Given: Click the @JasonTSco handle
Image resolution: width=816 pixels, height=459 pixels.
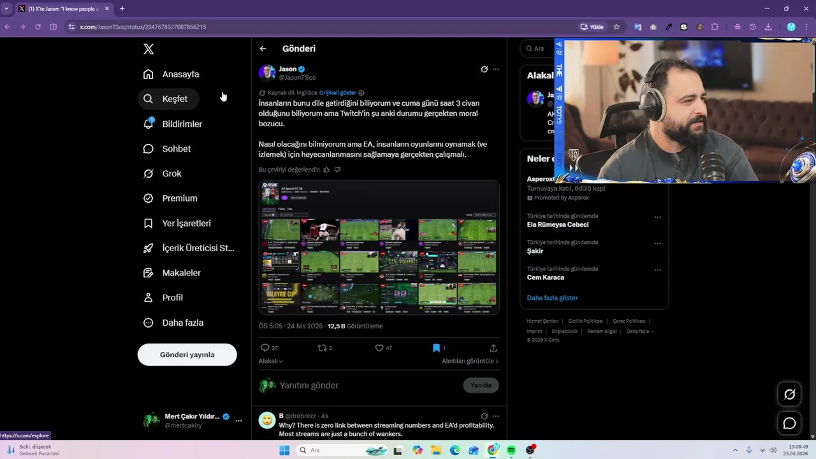Looking at the screenshot, I should (x=297, y=78).
